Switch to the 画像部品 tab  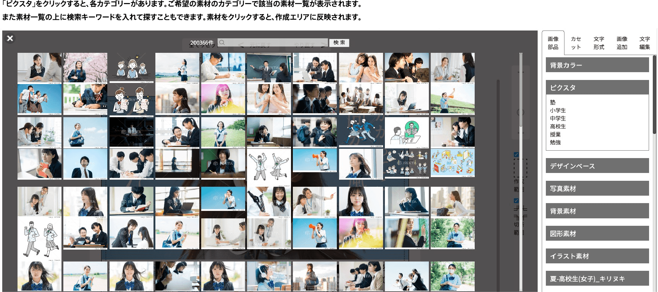[x=553, y=43]
